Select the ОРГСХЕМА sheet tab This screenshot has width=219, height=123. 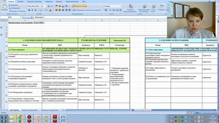(14, 110)
